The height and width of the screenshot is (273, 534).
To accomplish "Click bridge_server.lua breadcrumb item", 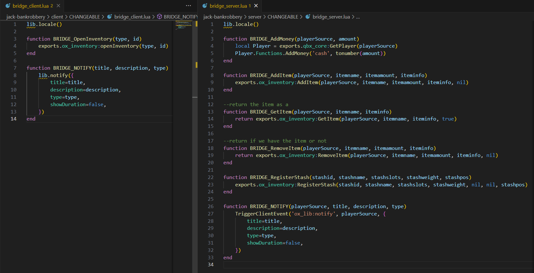I will tap(331, 17).
